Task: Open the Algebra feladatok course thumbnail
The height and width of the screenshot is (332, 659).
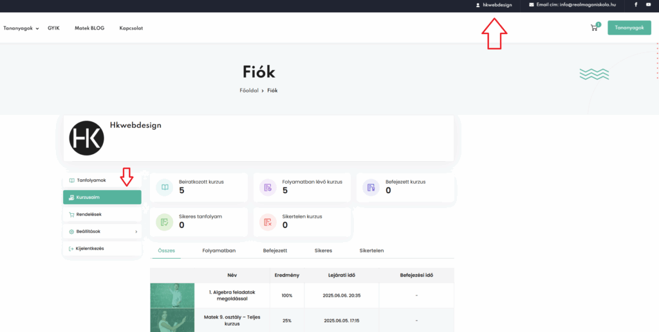Action: coord(172,295)
